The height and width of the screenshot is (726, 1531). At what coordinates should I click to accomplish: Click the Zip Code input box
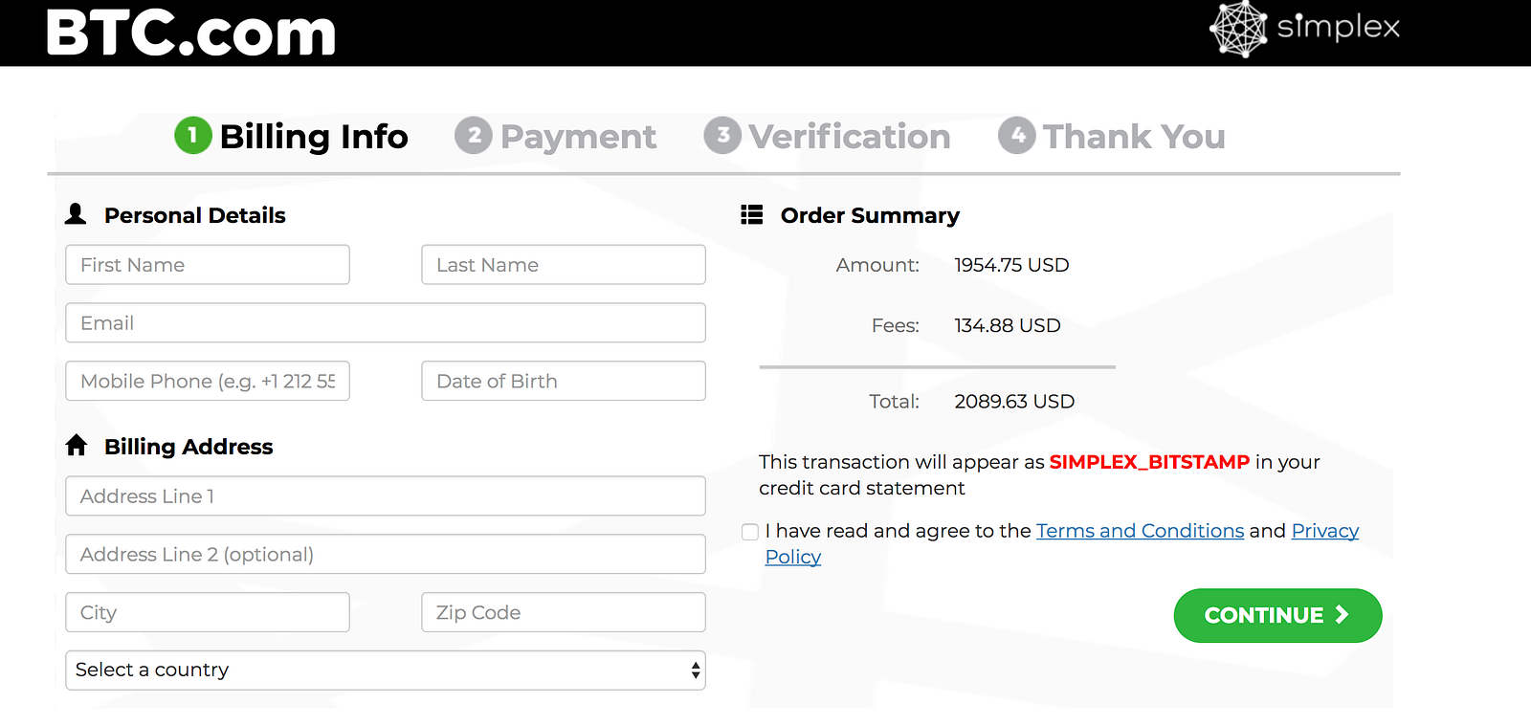pyautogui.click(x=563, y=612)
